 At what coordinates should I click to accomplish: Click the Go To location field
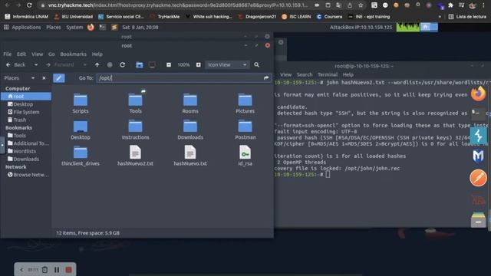(x=184, y=78)
